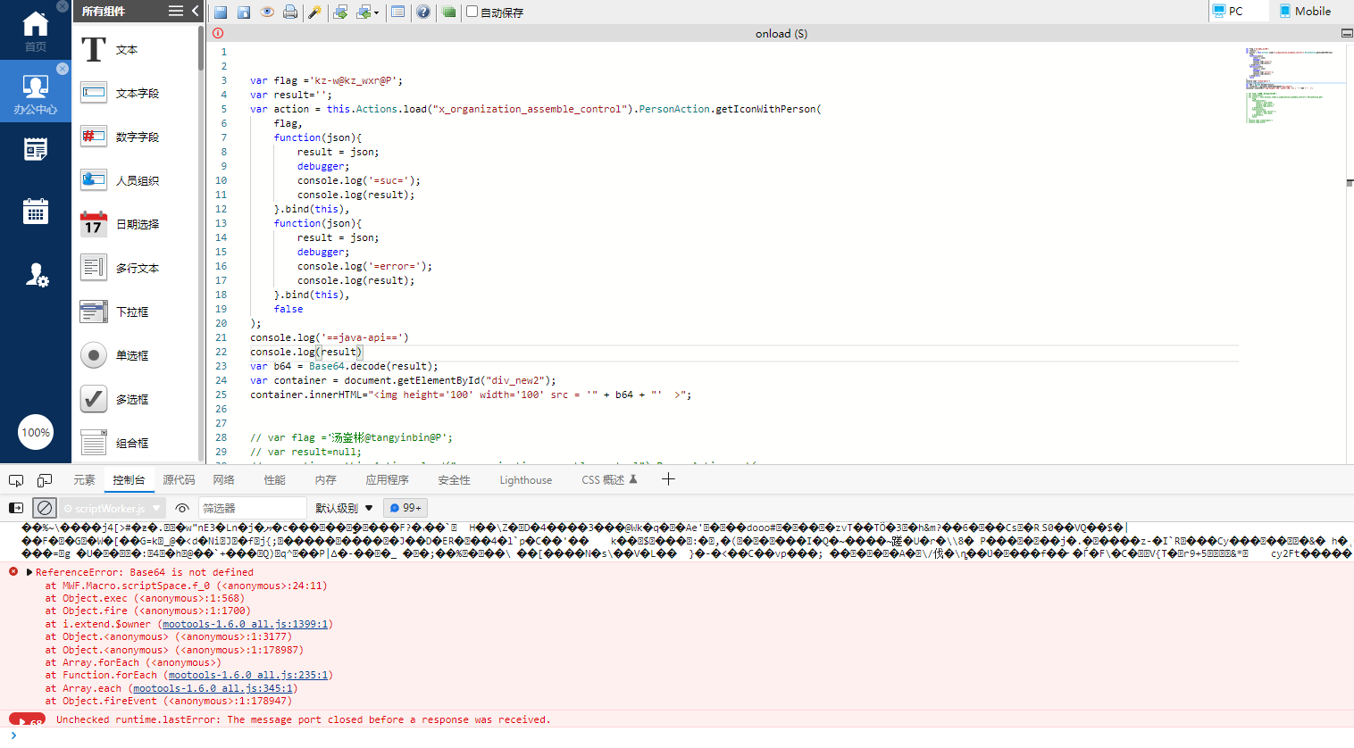
Task: Click the 99+ console messages button
Action: [x=406, y=507]
